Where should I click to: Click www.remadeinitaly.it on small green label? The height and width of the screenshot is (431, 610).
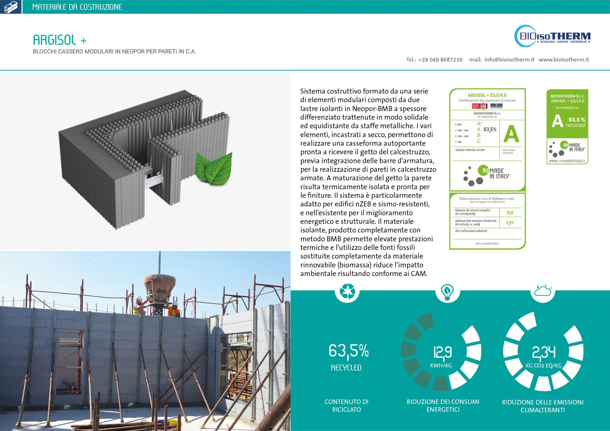(567, 161)
